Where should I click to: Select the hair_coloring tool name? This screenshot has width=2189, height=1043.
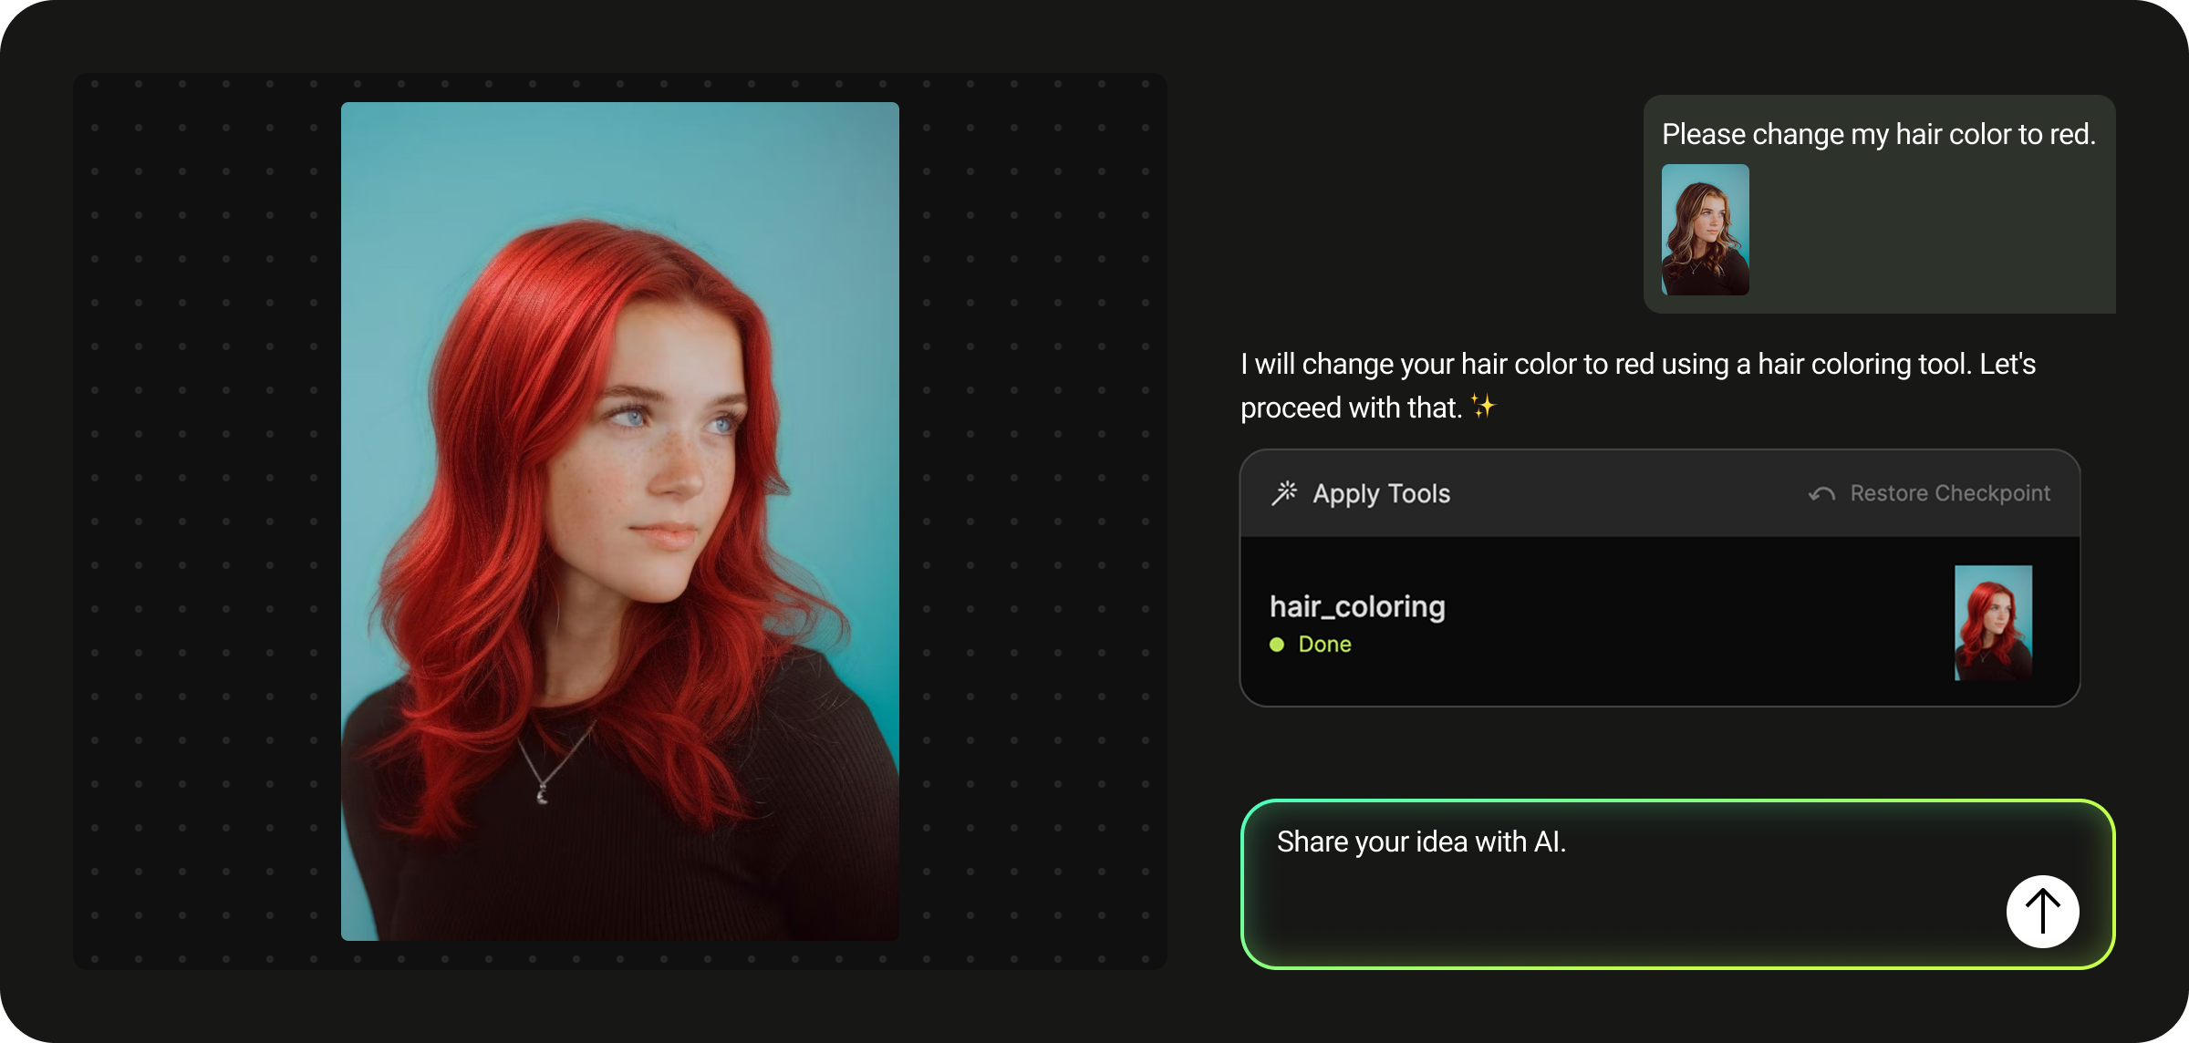pos(1357,606)
